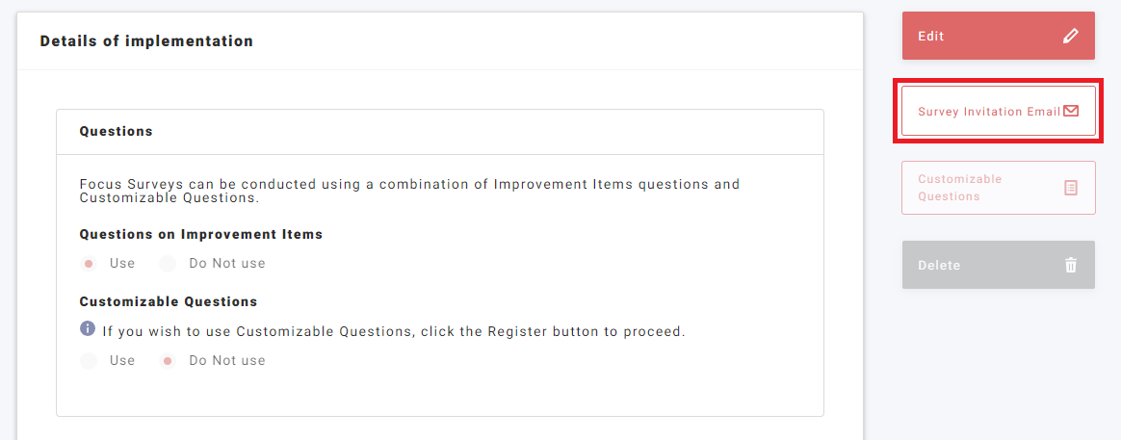The height and width of the screenshot is (440, 1121).
Task: Select Use radio under Customizable Questions
Action: tap(89, 361)
